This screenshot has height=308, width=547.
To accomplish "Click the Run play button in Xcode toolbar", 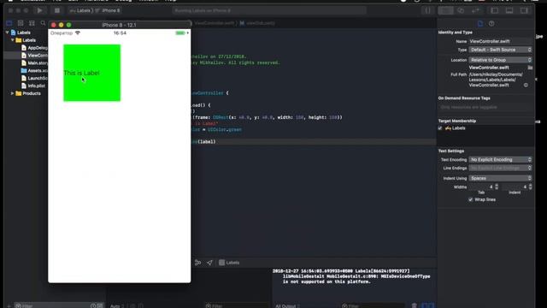I will click(40, 10).
